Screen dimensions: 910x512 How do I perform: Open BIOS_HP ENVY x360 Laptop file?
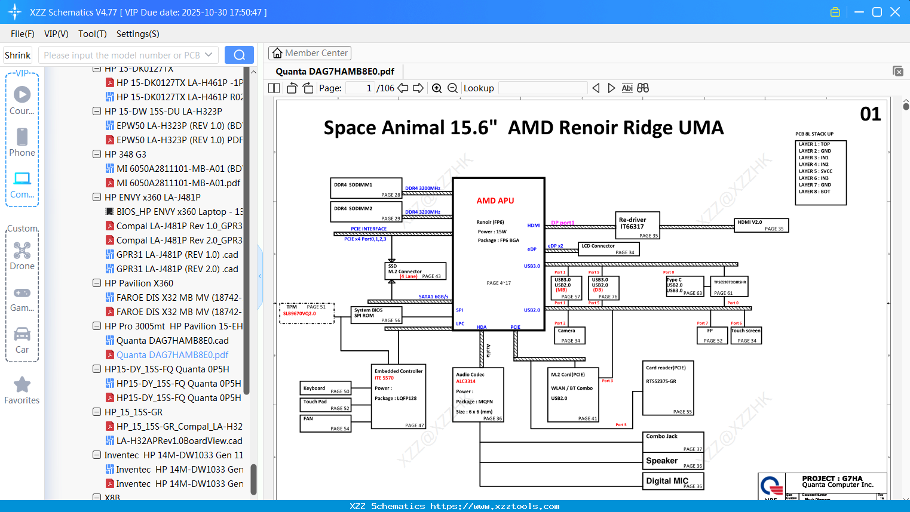[x=179, y=211]
